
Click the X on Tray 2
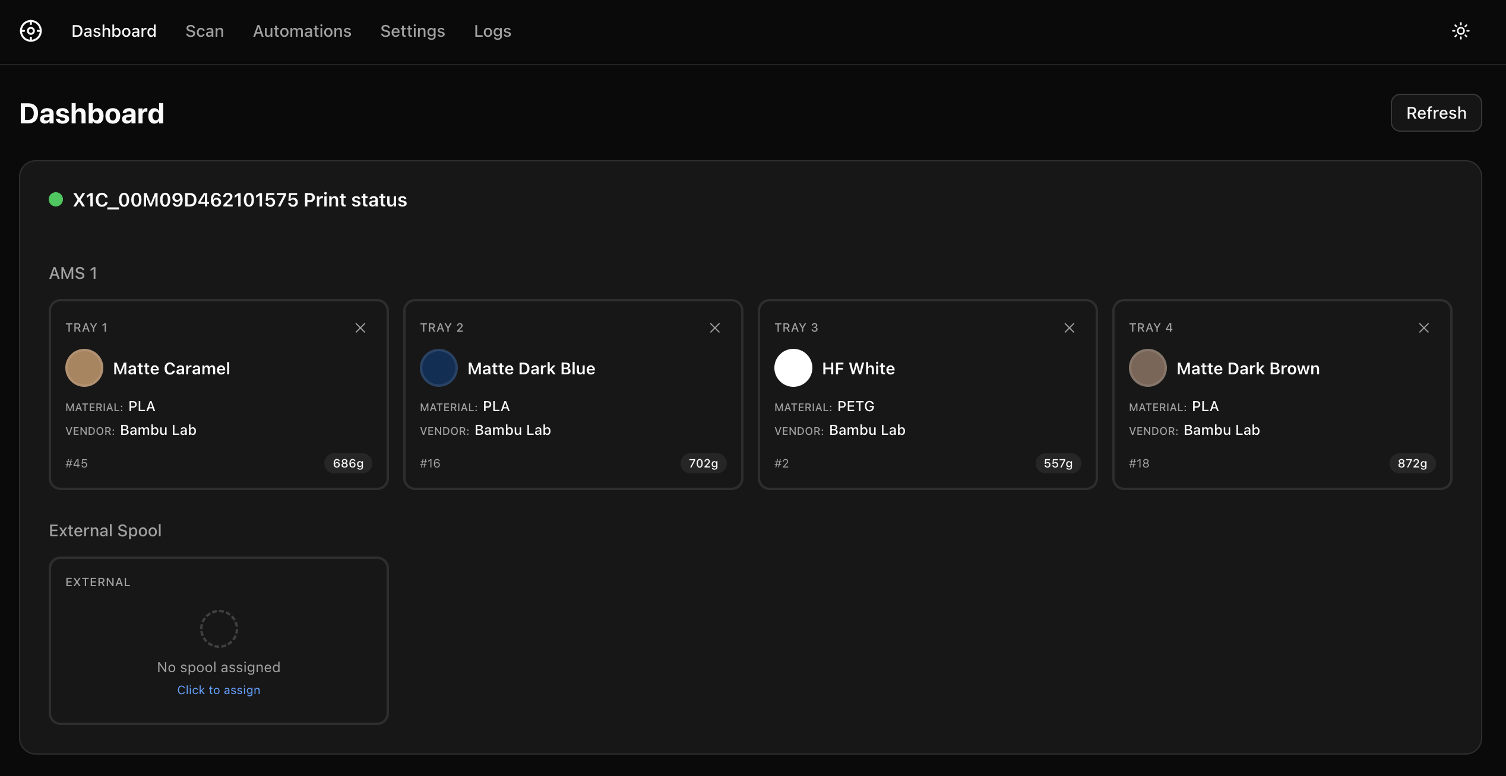pos(714,328)
